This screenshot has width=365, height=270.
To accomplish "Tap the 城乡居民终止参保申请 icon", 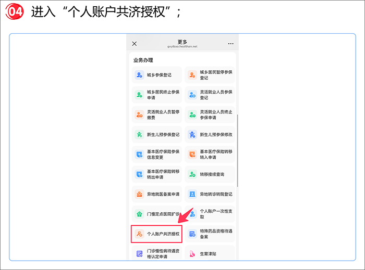I will point(139,95).
